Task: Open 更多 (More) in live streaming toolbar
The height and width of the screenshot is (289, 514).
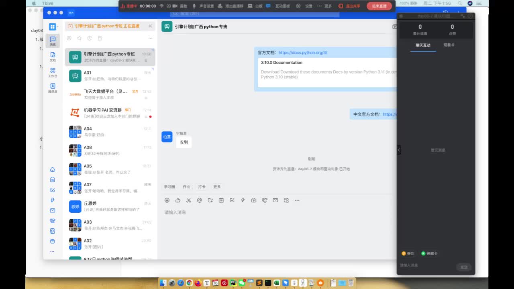Action: pyautogui.click(x=324, y=6)
